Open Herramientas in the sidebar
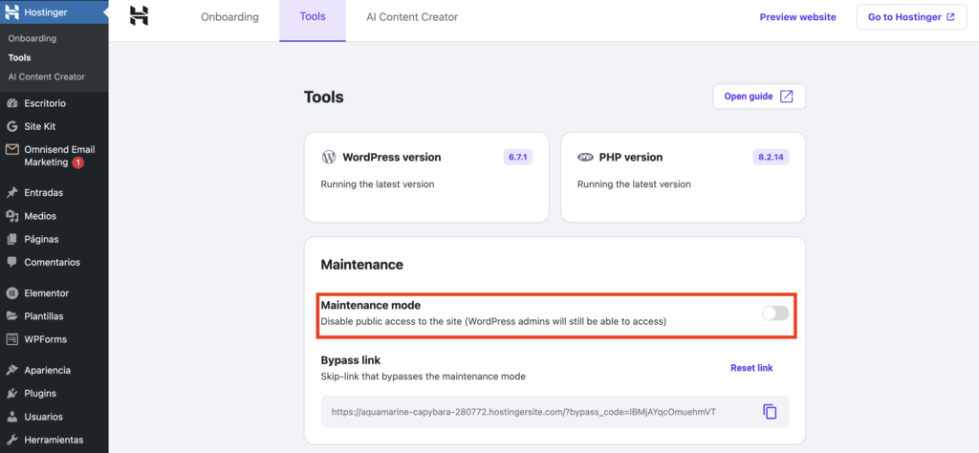 click(54, 440)
